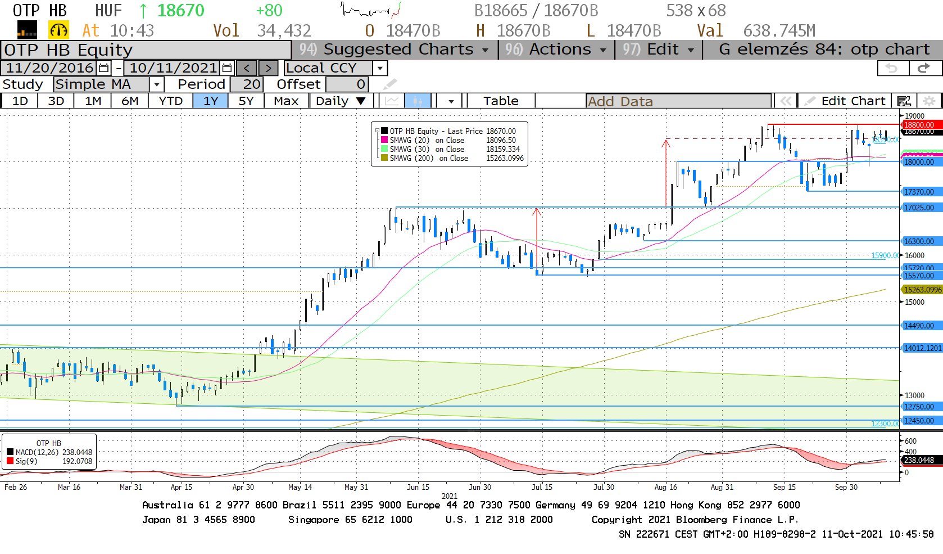Click the olive SMAVG (200) legend swatch
This screenshot has height=554, width=943.
tap(384, 158)
